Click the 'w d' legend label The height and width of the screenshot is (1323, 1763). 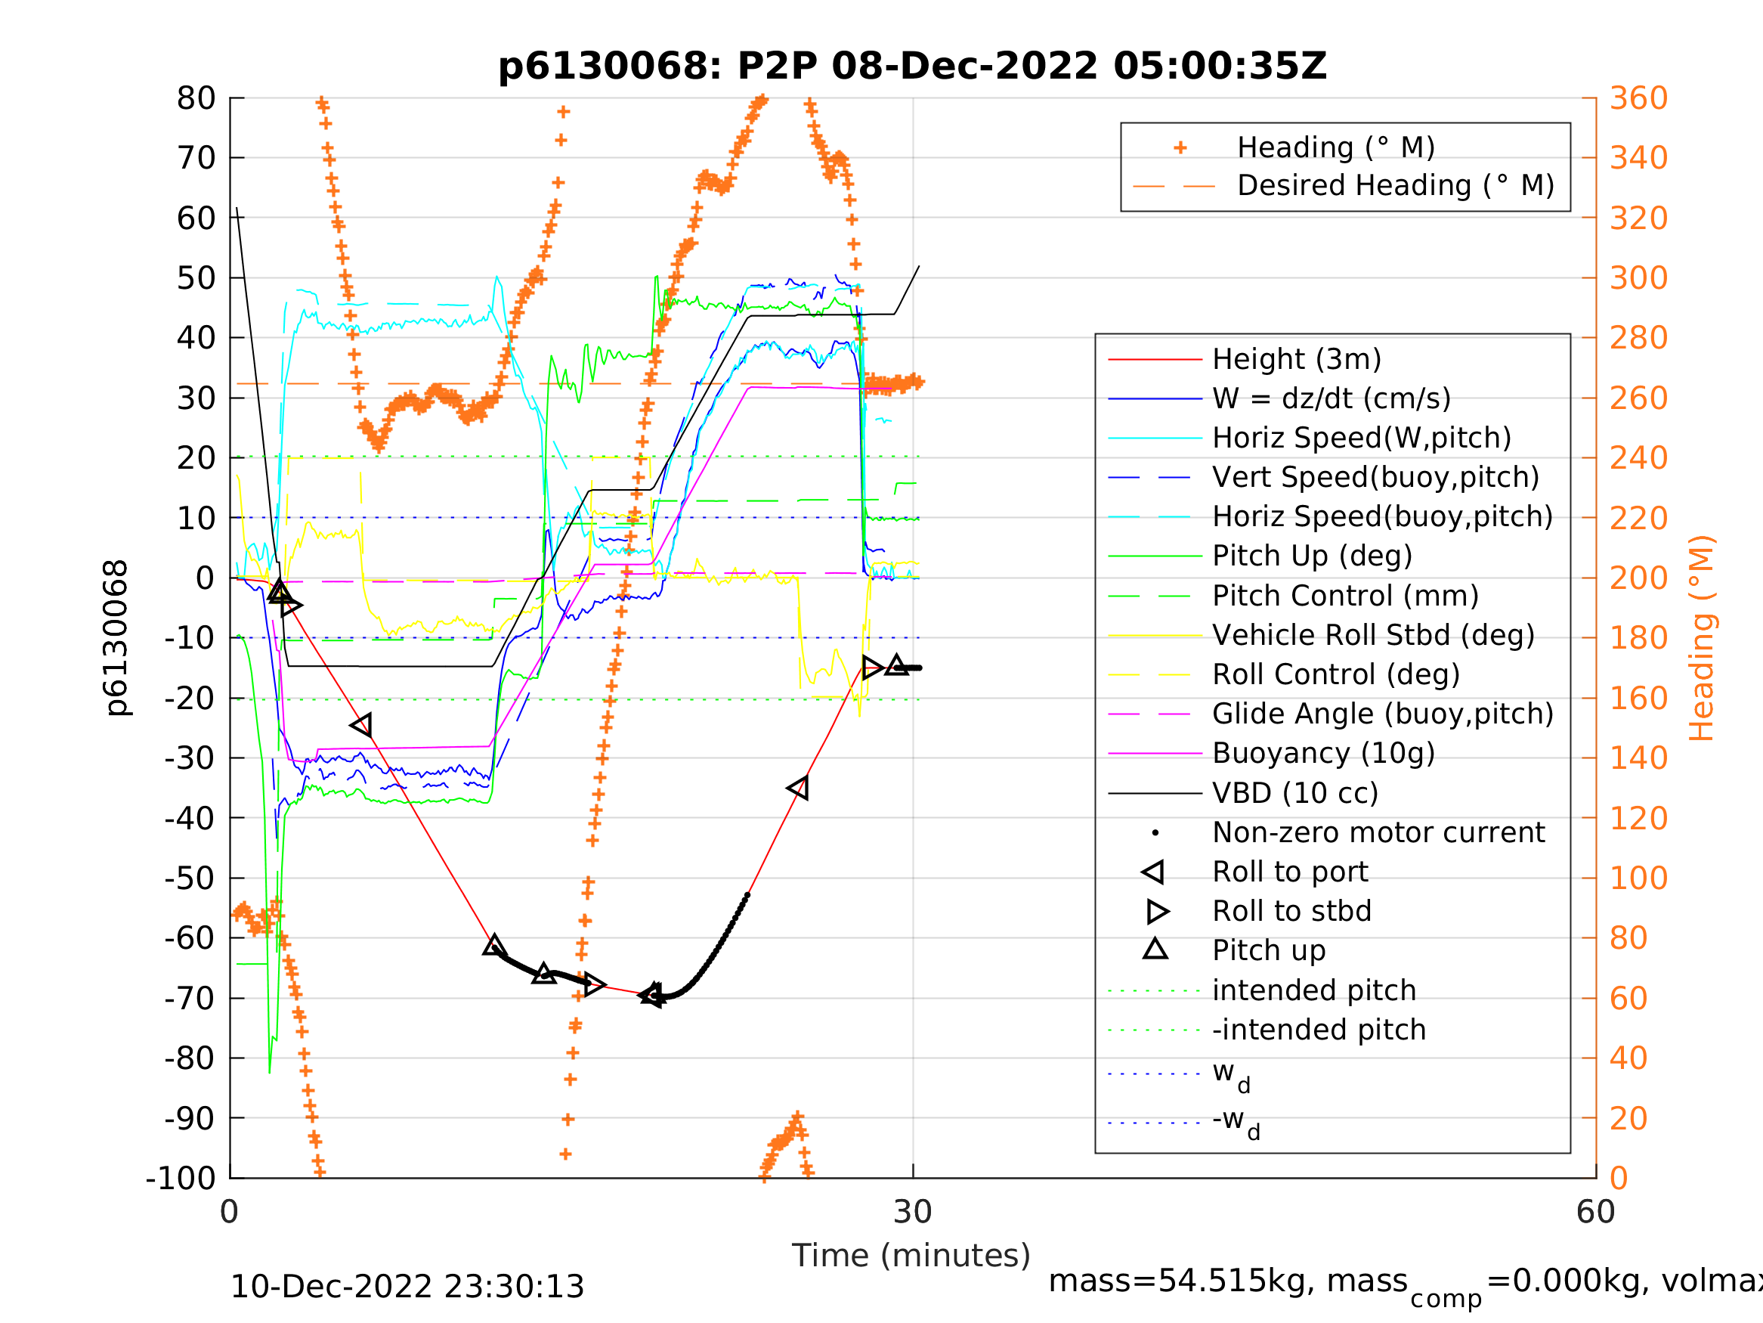tap(1232, 1076)
